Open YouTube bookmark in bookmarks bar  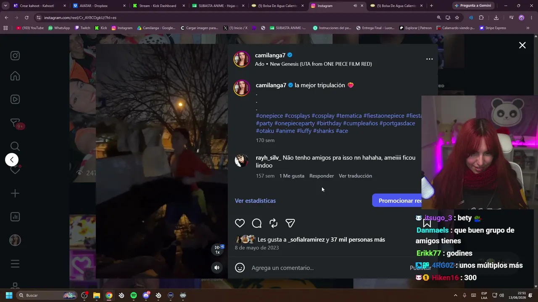tap(30, 28)
